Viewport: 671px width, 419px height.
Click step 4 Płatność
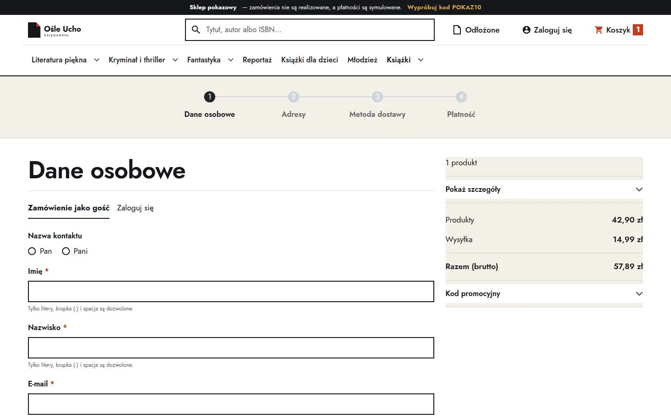pos(461,105)
